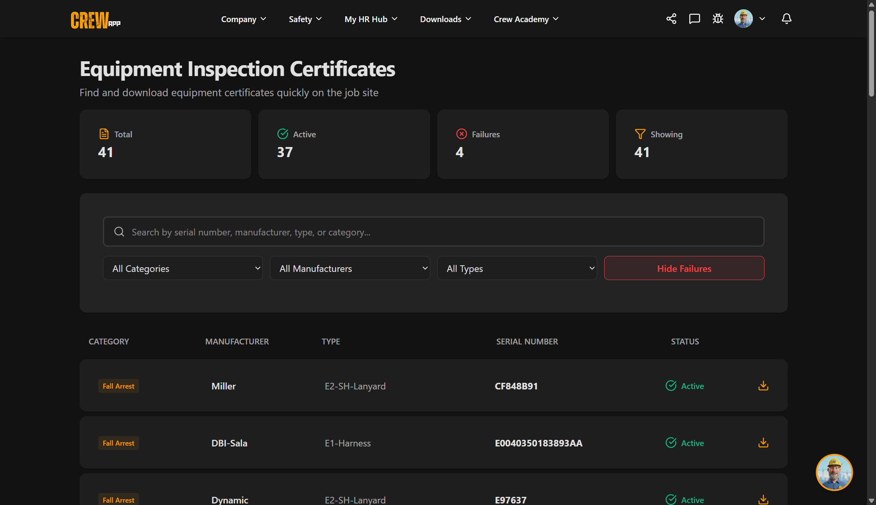Click serial number CF848B91
The image size is (876, 505).
point(516,386)
